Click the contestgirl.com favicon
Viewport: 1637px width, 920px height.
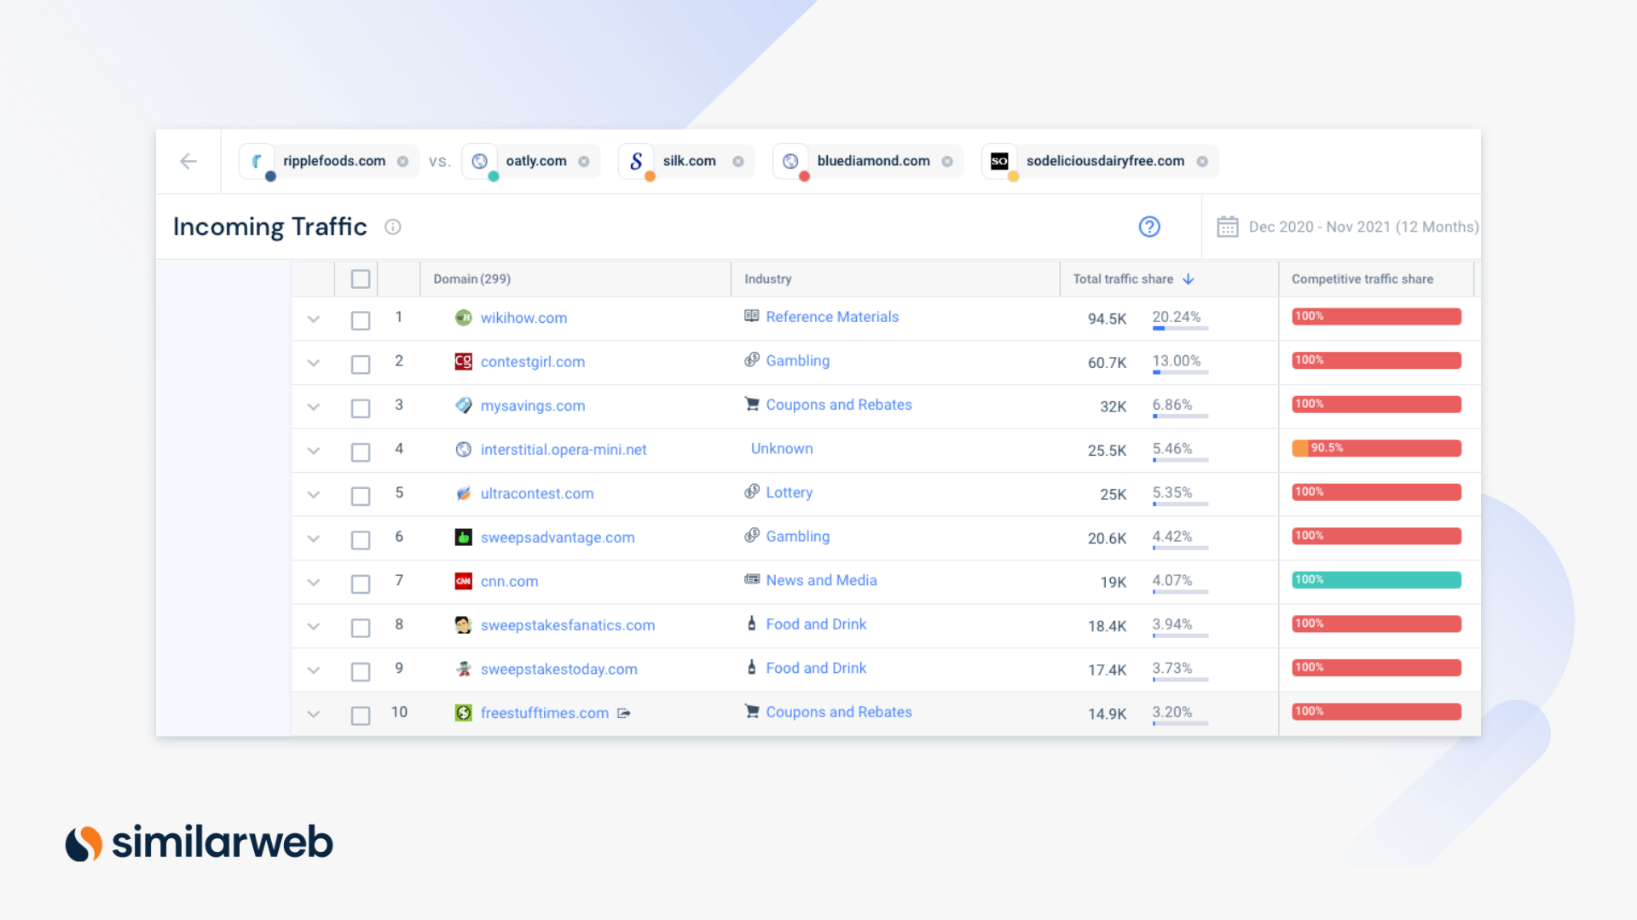coord(464,361)
